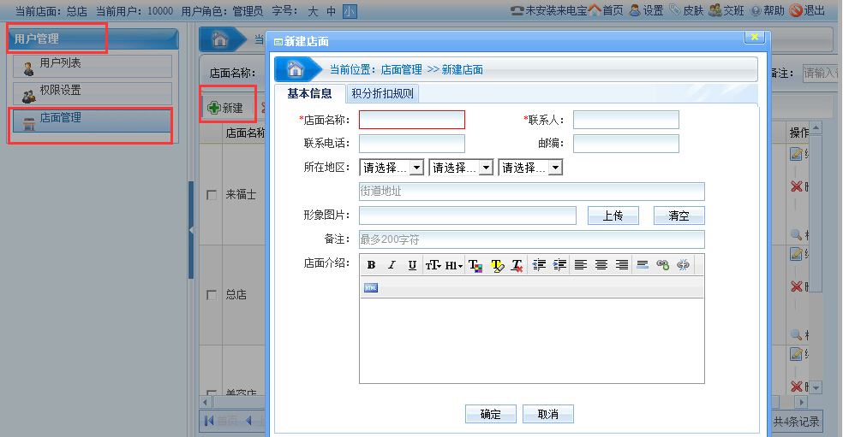Click the home icon in main window breadcrumb

(219, 38)
